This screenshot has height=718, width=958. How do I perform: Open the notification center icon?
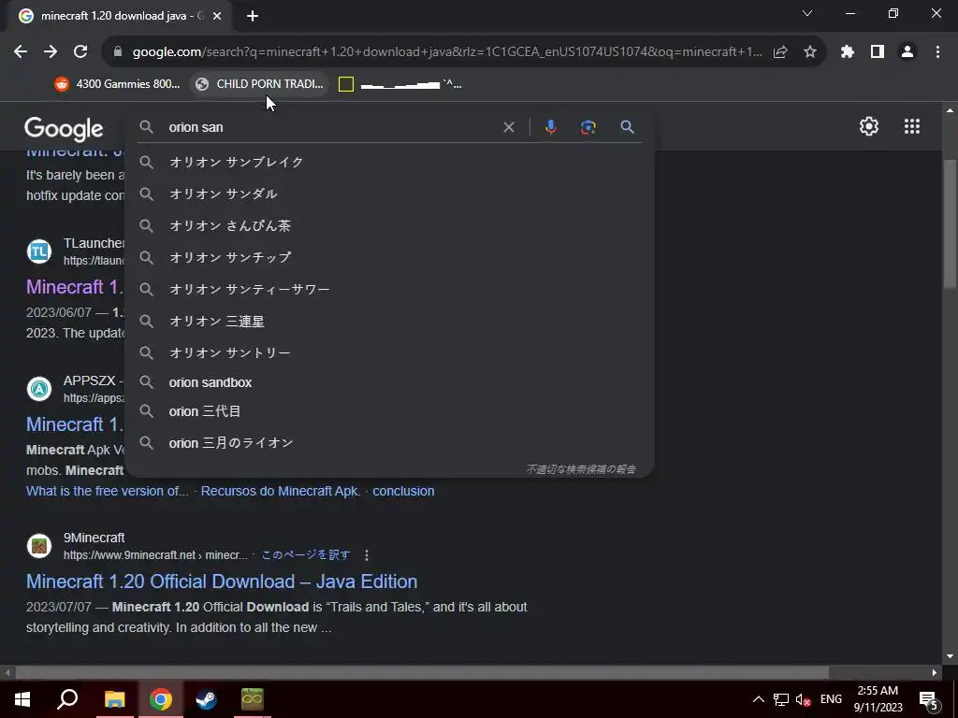(x=929, y=699)
